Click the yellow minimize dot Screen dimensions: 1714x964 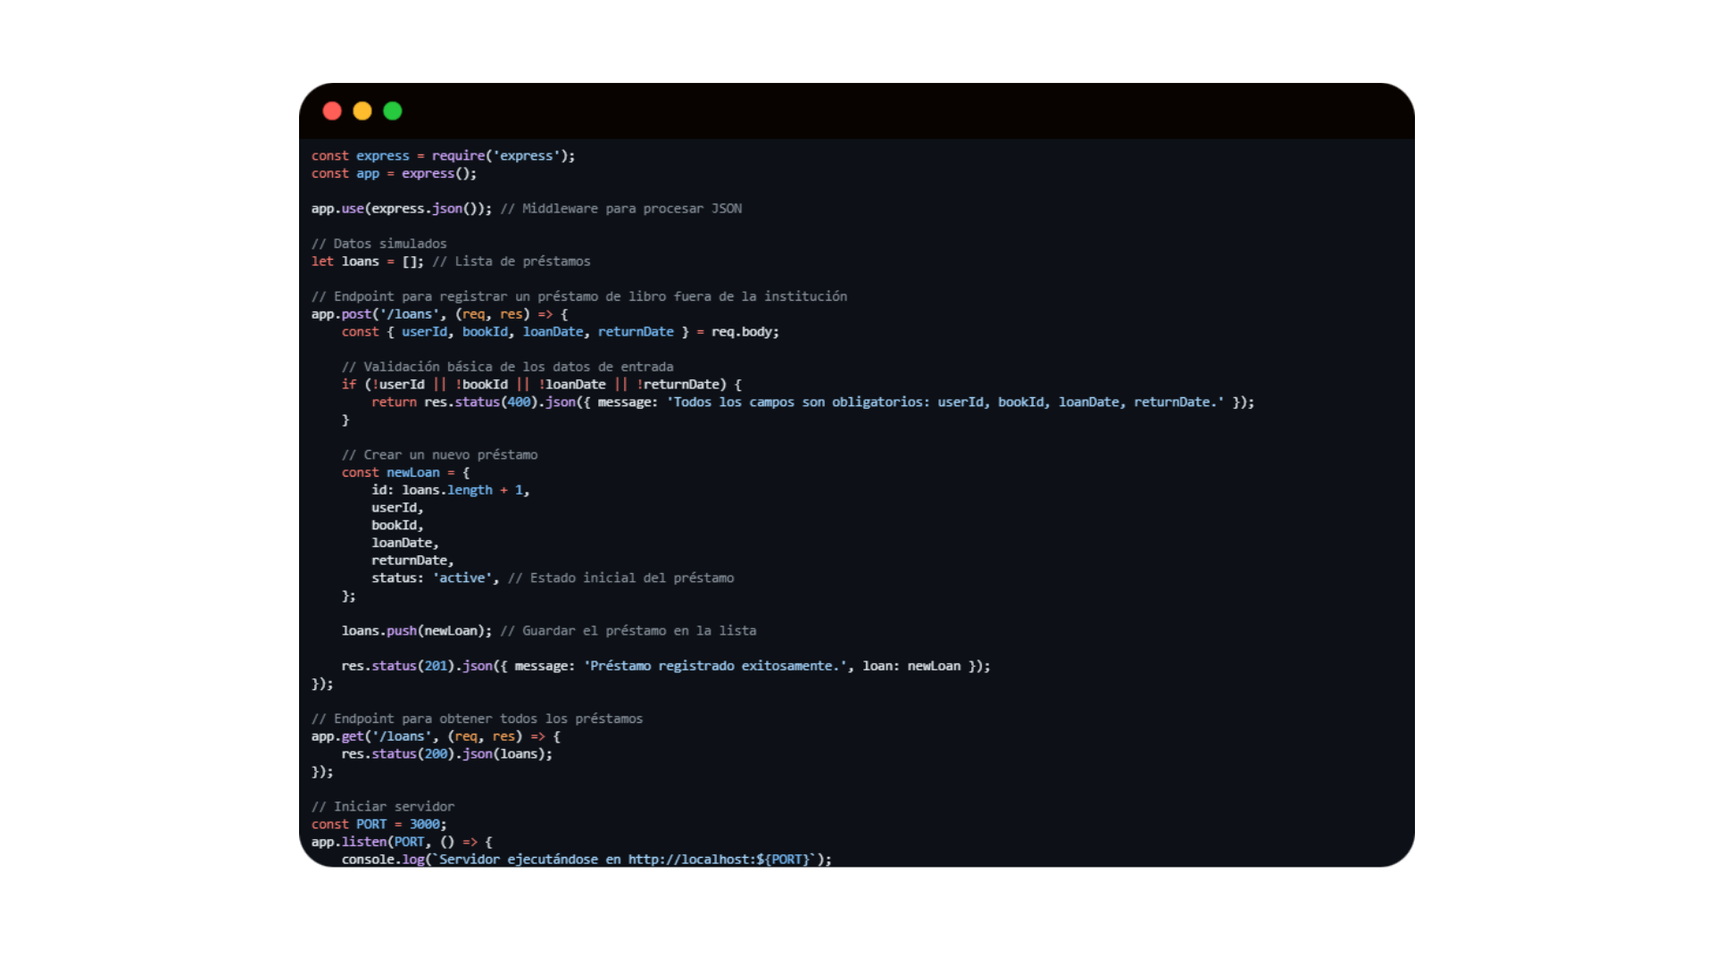(x=362, y=111)
